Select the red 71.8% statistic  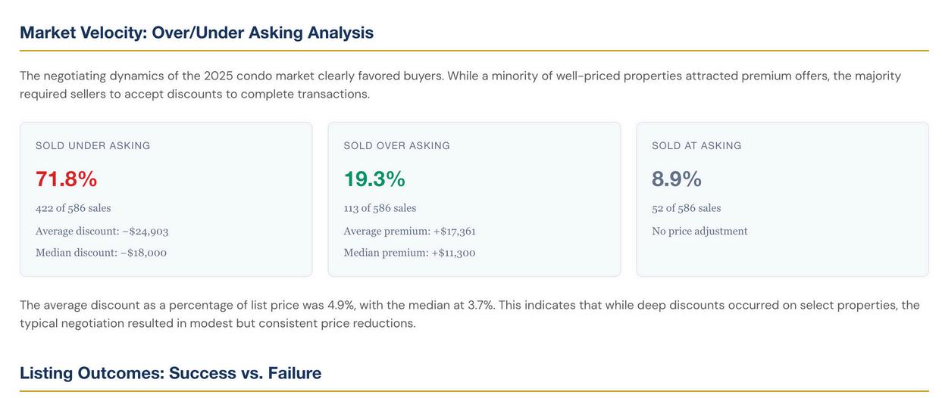pyautogui.click(x=67, y=179)
